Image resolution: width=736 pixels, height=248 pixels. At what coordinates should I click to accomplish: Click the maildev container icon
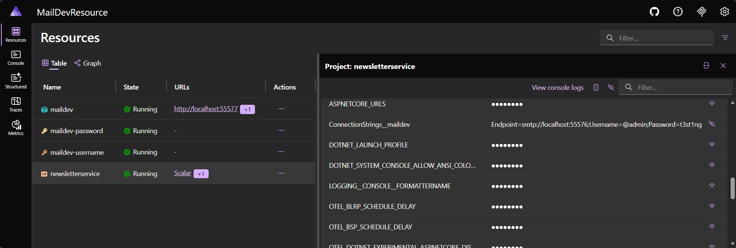click(x=44, y=109)
